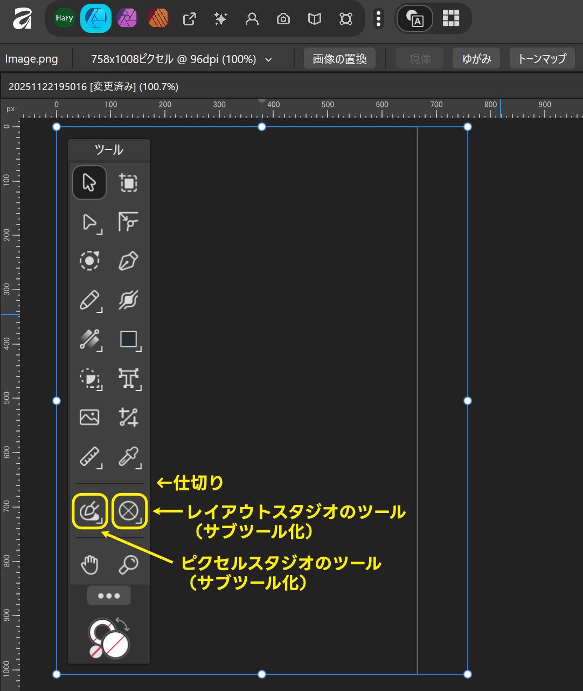Click the top-right selection handle of the image
The width and height of the screenshot is (583, 691).
(468, 127)
